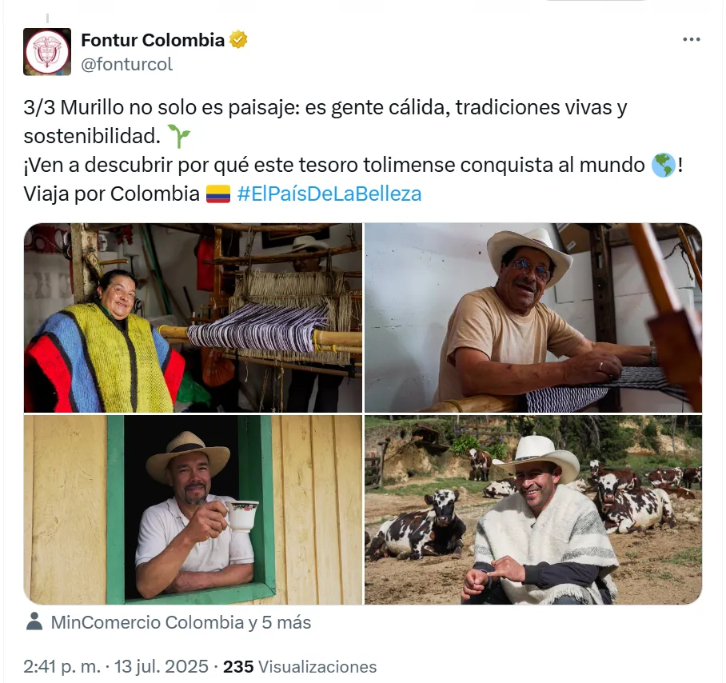Open photo of woman in colorful poncho

pos(193,318)
